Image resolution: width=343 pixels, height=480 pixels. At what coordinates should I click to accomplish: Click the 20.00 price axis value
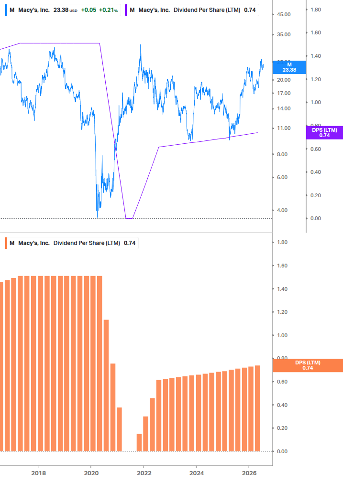pos(284,80)
